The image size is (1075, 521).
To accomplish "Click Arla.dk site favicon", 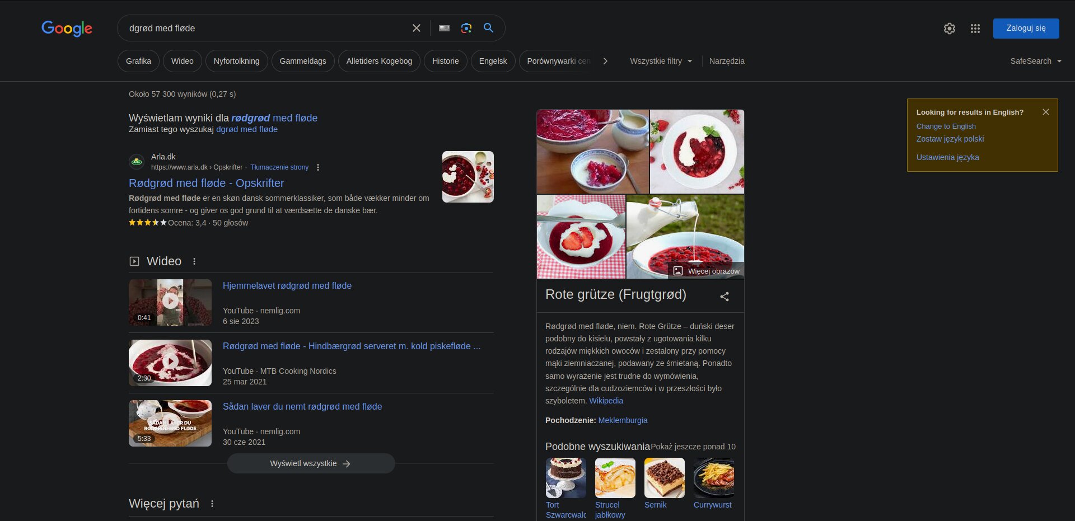I will [x=137, y=162].
